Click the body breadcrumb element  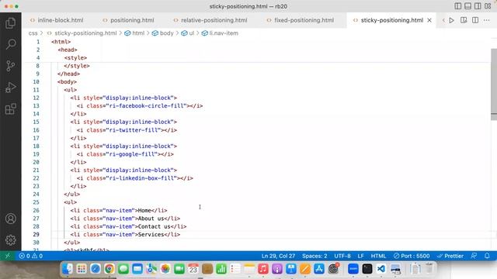pos(163,33)
